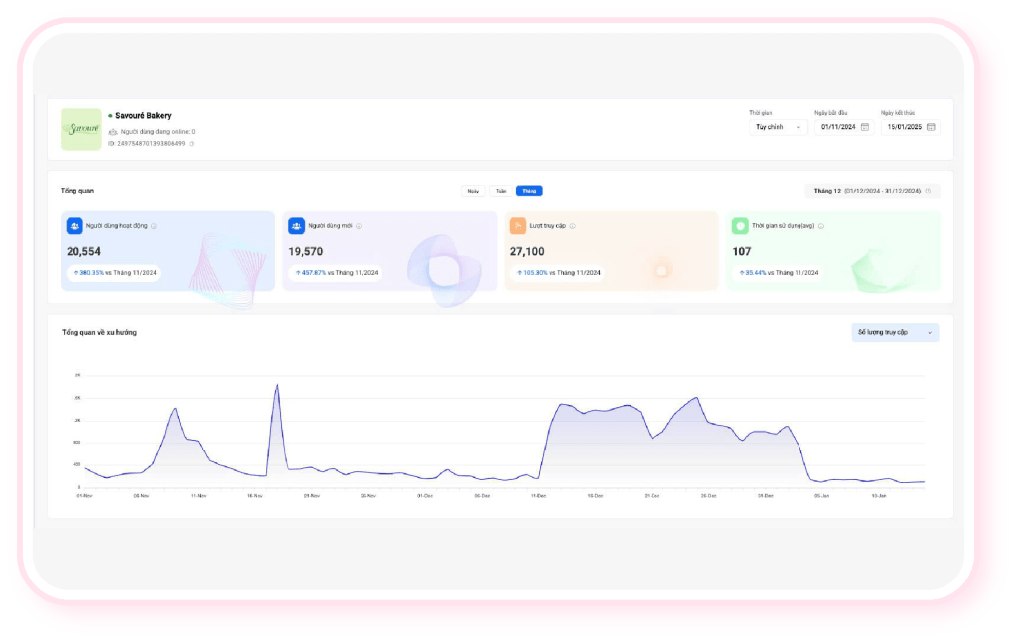
Task: Click the active users card icon
Action: tap(74, 226)
